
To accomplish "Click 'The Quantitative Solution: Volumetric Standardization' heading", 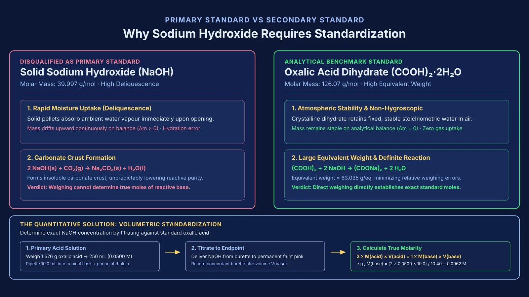I will 121,224.
